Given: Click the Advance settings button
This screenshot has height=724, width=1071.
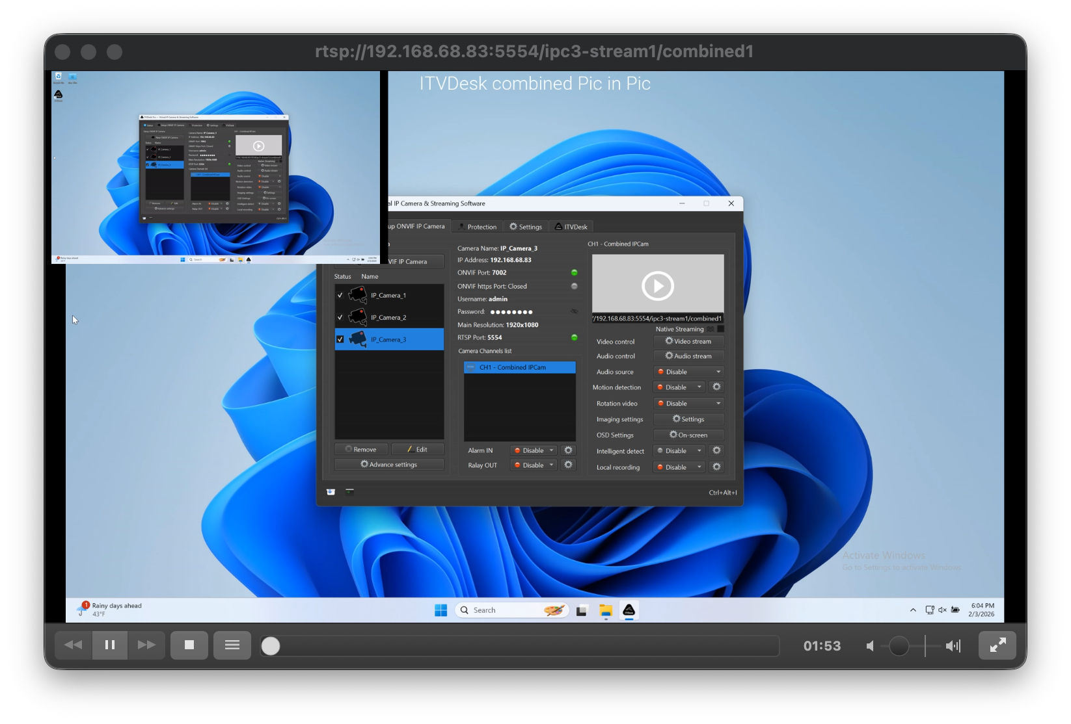Looking at the screenshot, I should (x=389, y=465).
